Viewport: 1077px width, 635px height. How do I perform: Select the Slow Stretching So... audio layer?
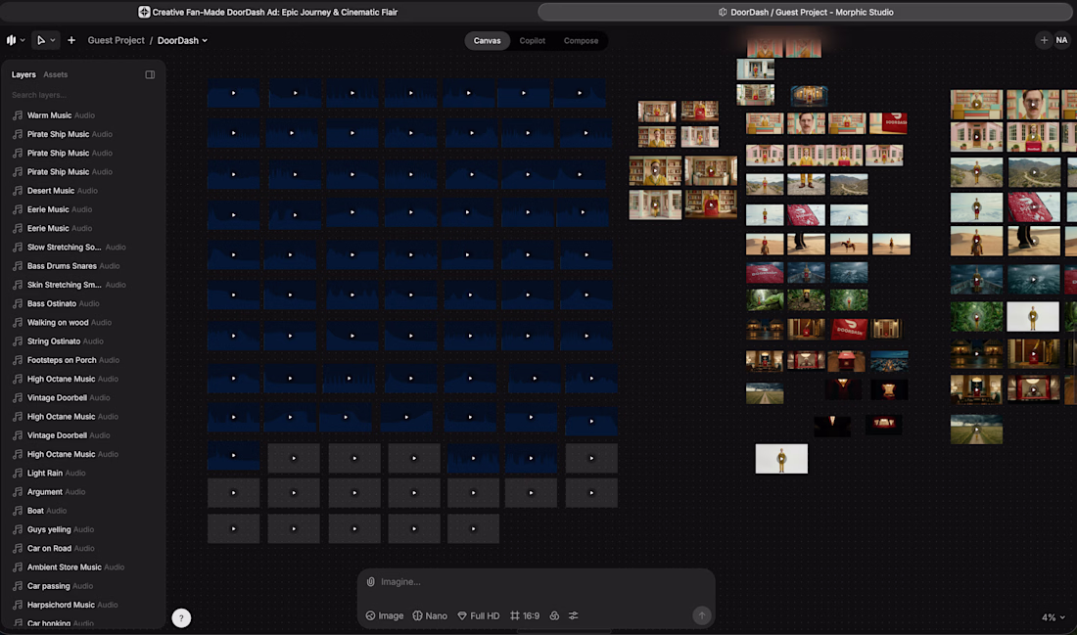pos(82,248)
